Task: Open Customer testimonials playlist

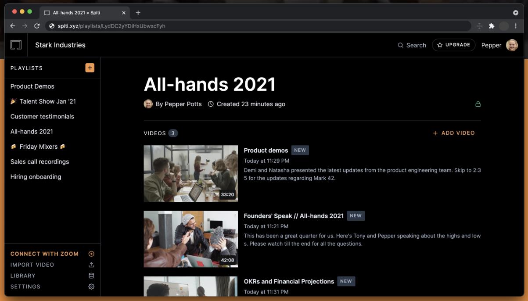Action: point(42,116)
